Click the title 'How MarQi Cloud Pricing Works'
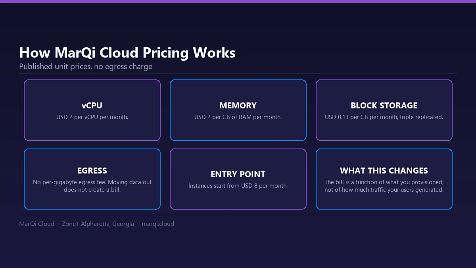Screen dimensions: 476x268 [127, 53]
